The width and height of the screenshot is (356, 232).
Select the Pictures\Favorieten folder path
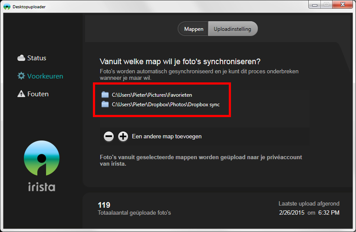click(152, 95)
